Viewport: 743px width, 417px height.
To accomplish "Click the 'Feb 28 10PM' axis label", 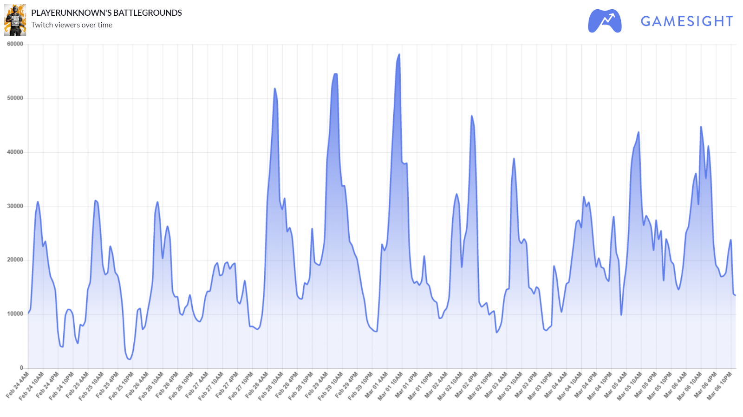I will [x=300, y=385].
